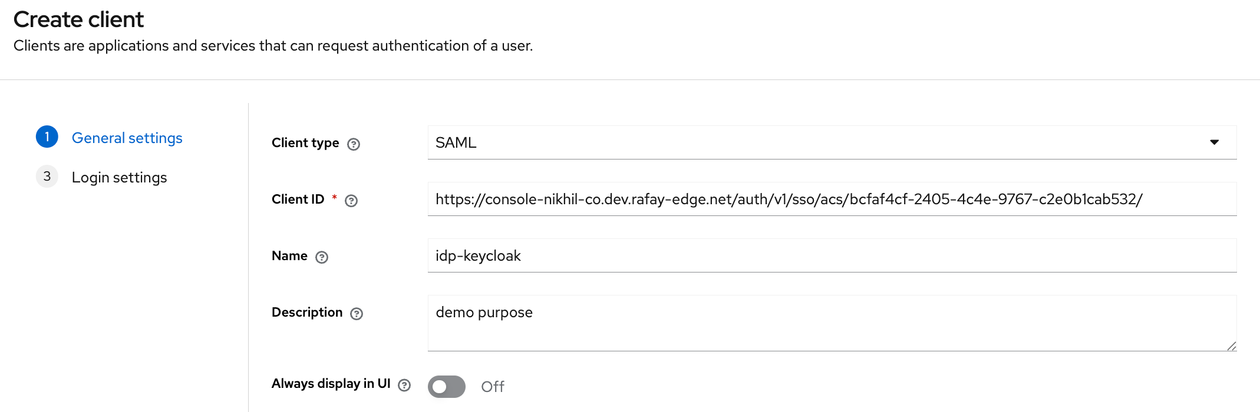Click the Client ID field label
This screenshot has height=412, width=1260.
click(x=298, y=200)
